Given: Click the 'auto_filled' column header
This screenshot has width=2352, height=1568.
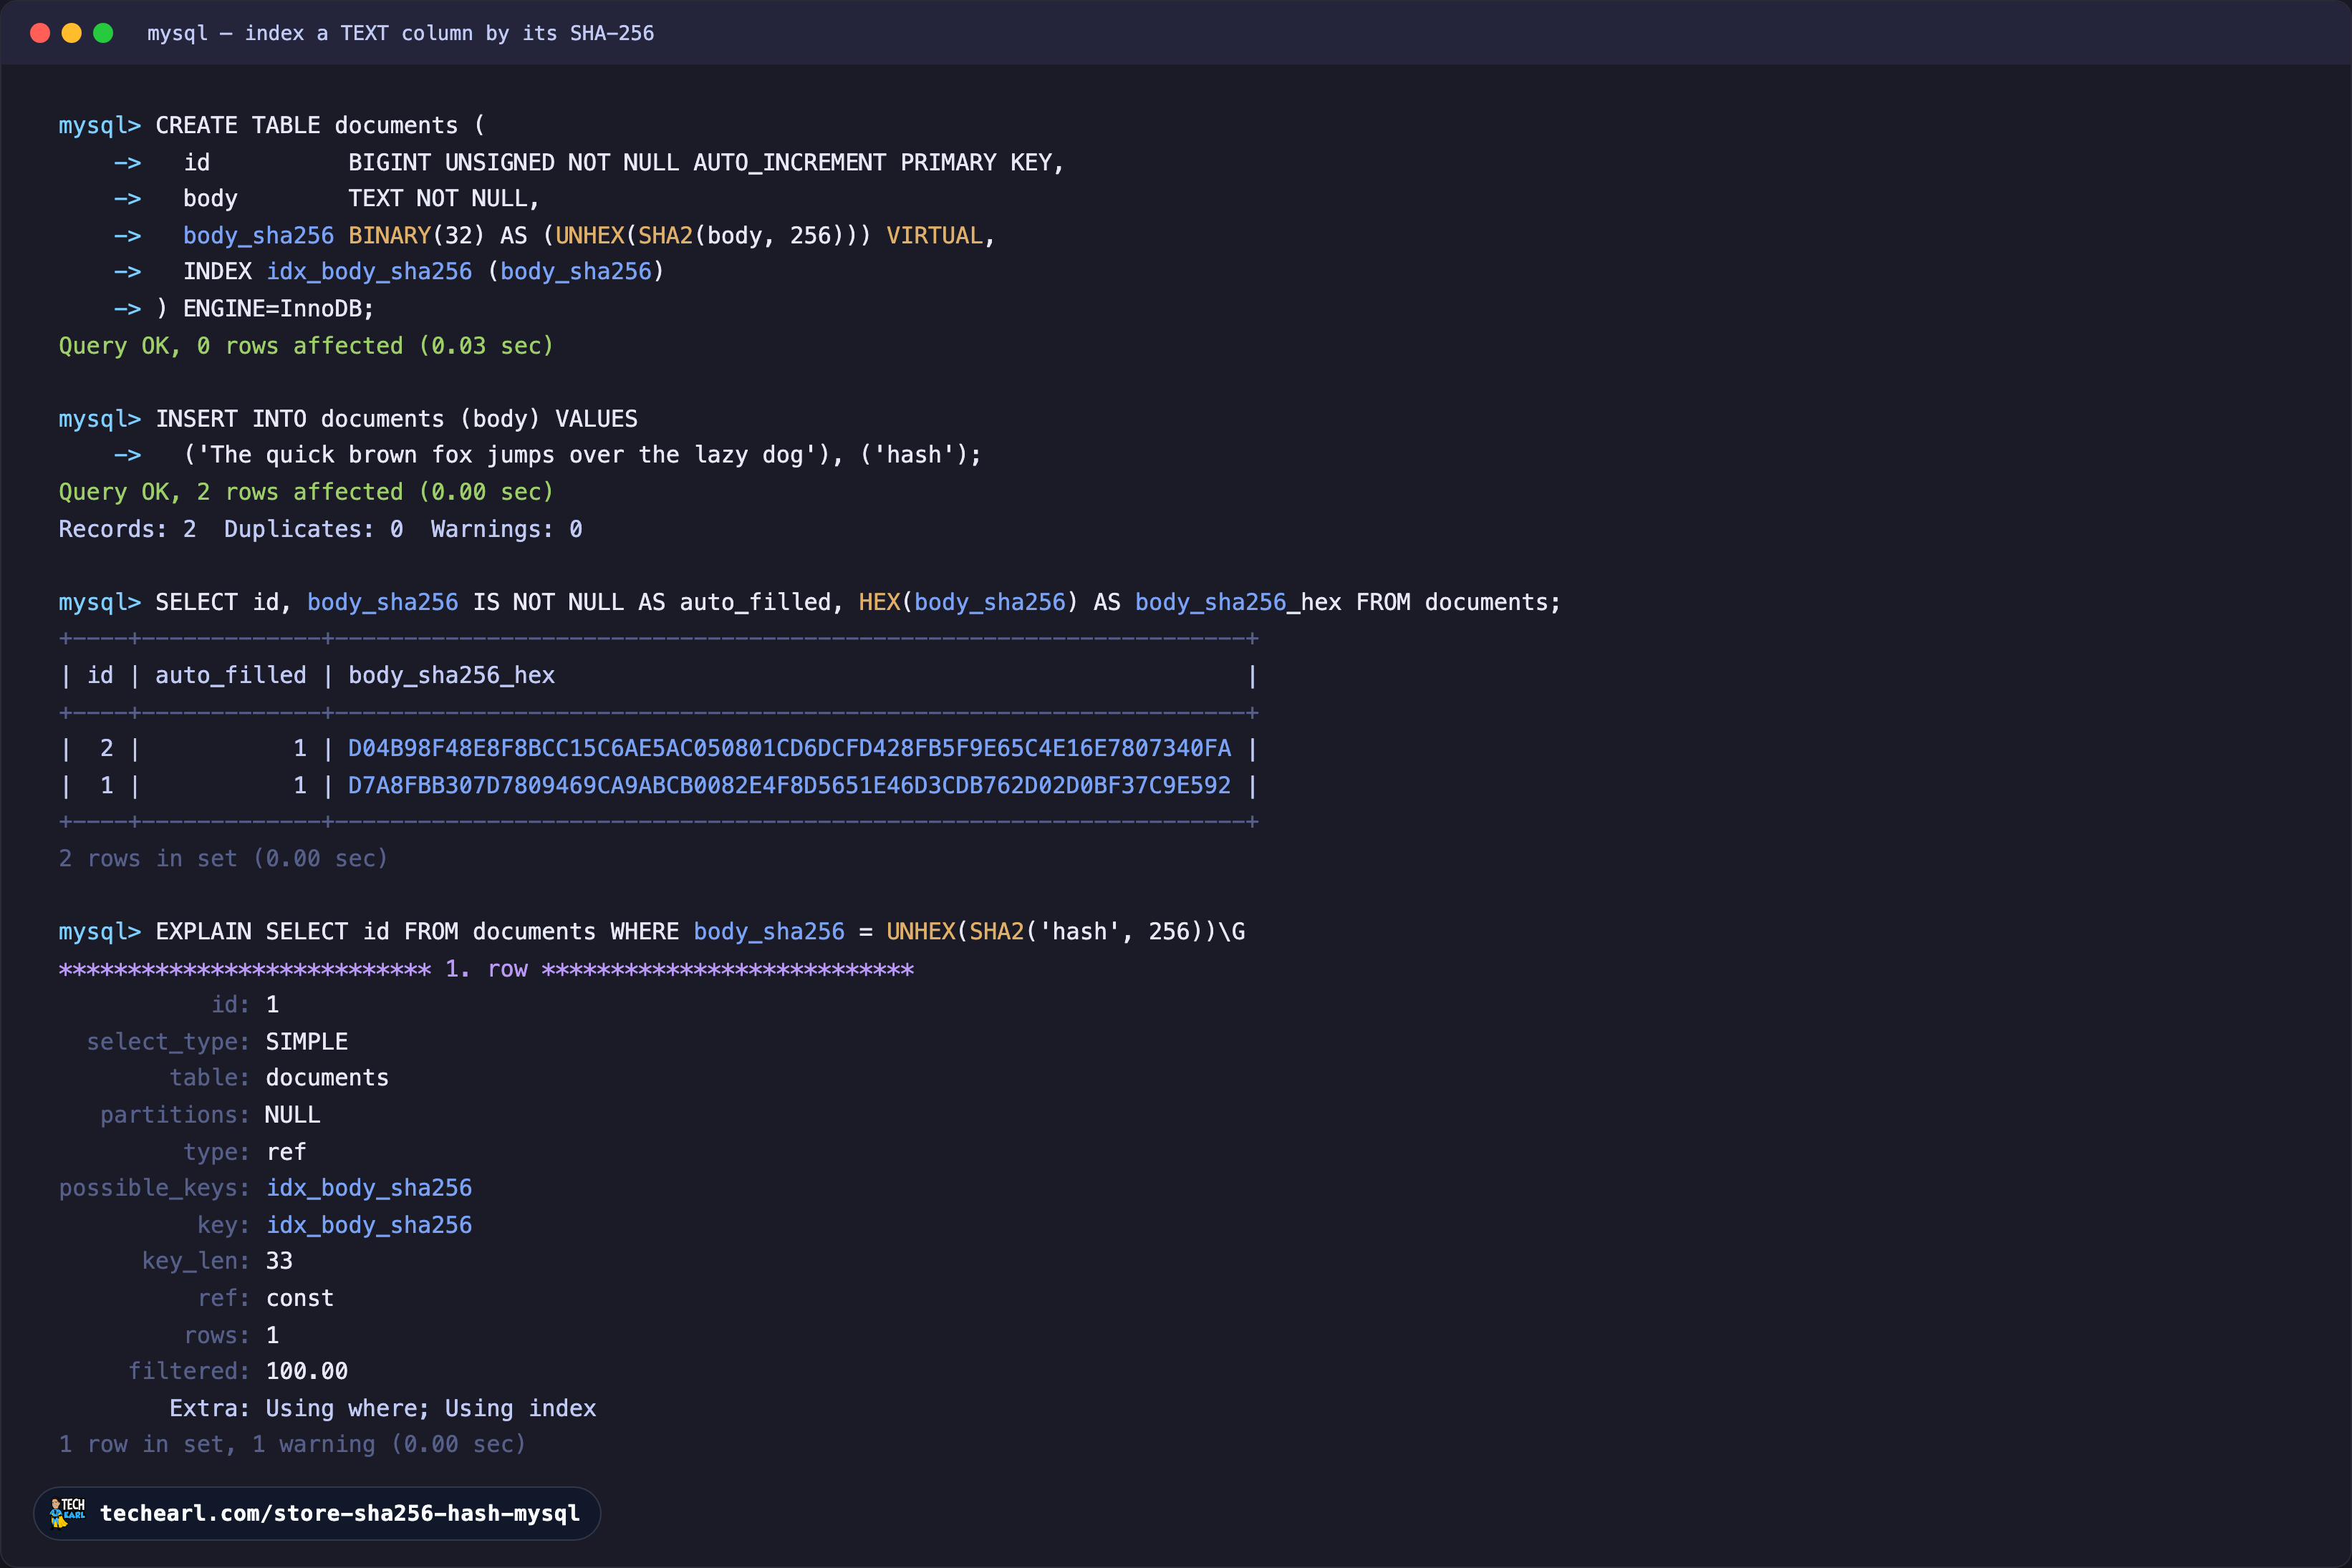Looking at the screenshot, I should pyautogui.click(x=230, y=676).
